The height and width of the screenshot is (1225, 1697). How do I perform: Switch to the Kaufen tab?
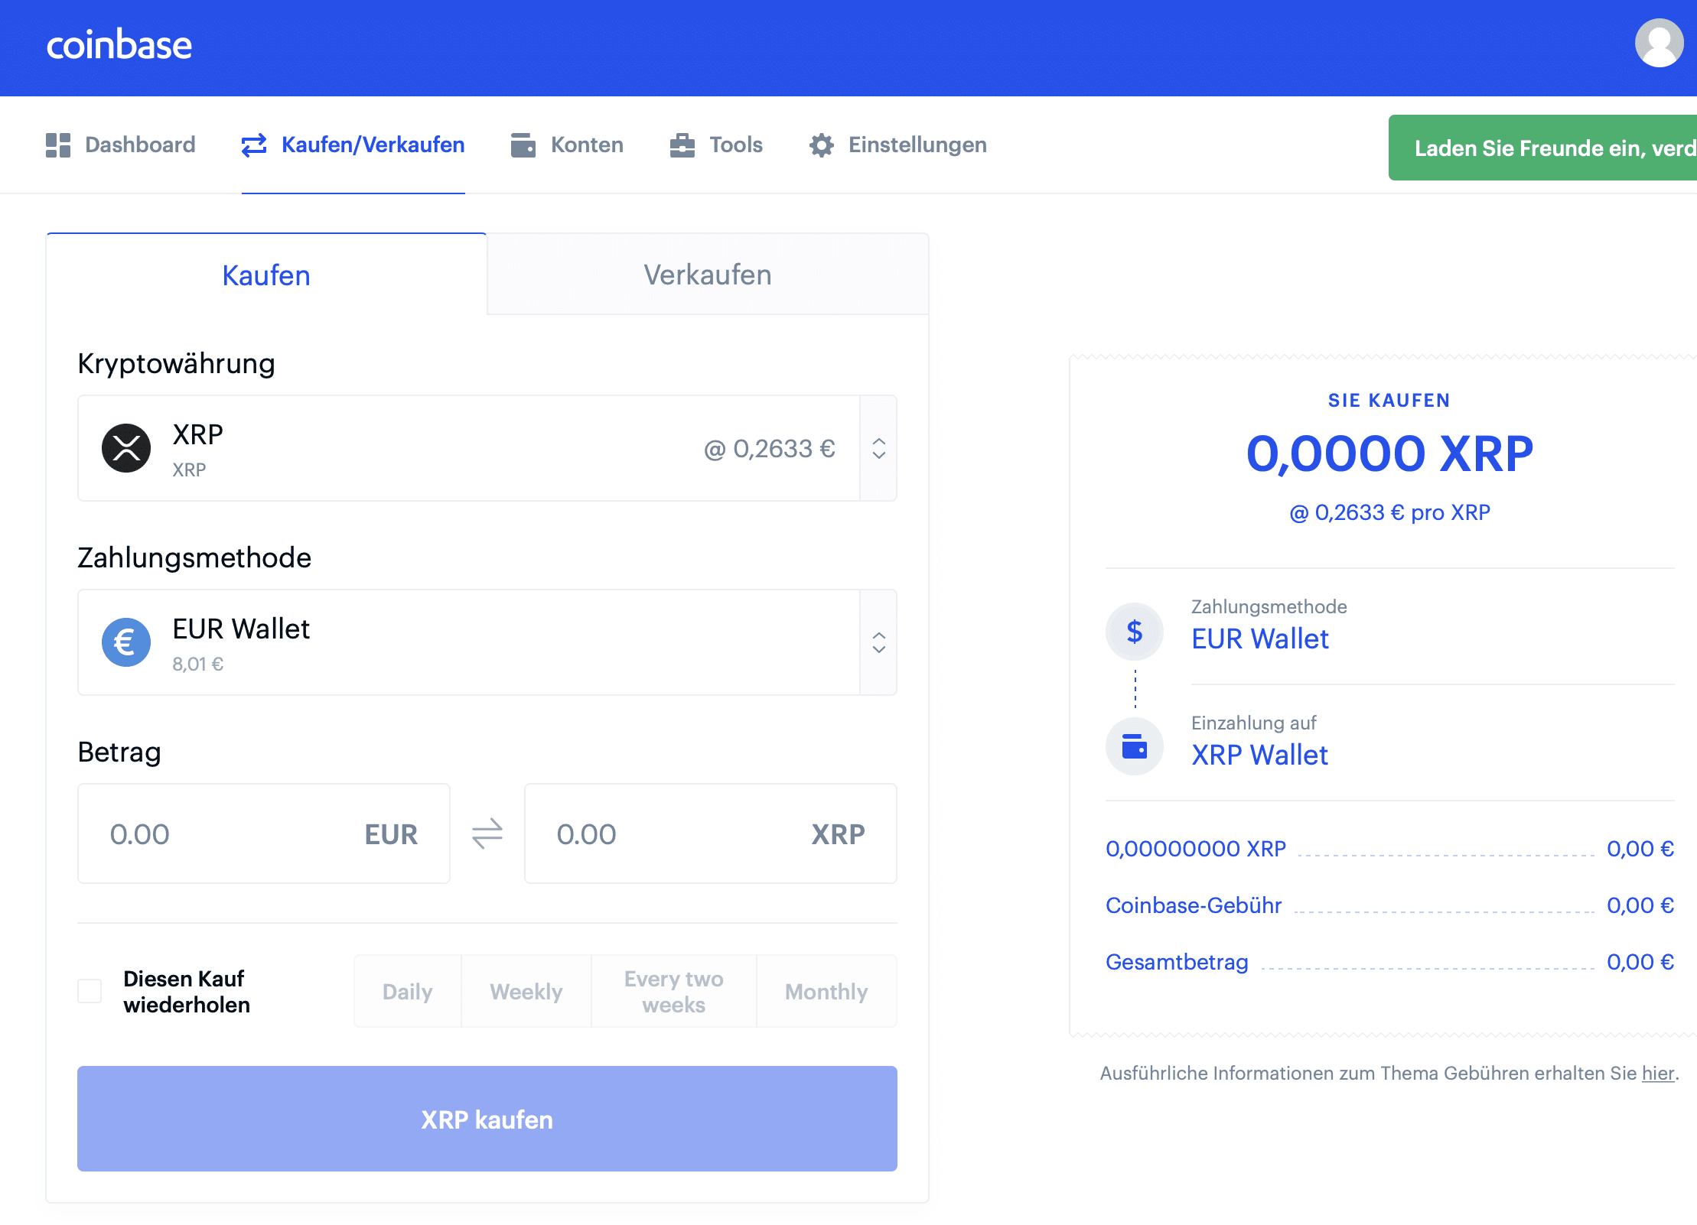click(x=266, y=275)
